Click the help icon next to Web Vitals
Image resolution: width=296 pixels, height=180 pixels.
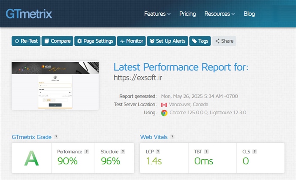click(x=172, y=137)
